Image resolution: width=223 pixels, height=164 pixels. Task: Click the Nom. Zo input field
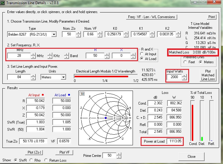click(69, 34)
